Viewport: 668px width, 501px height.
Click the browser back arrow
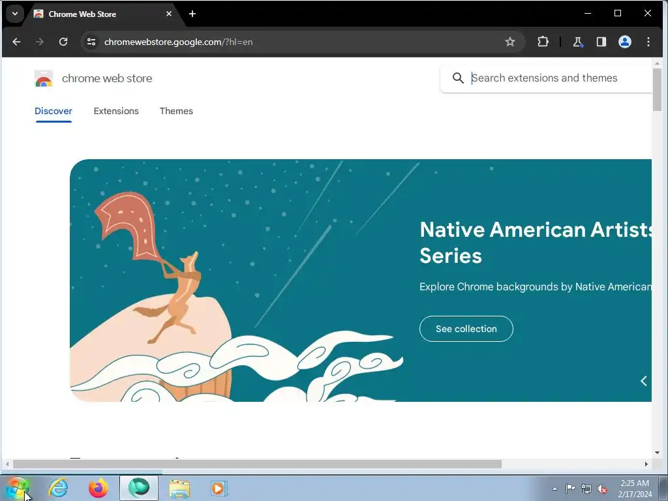tap(16, 42)
